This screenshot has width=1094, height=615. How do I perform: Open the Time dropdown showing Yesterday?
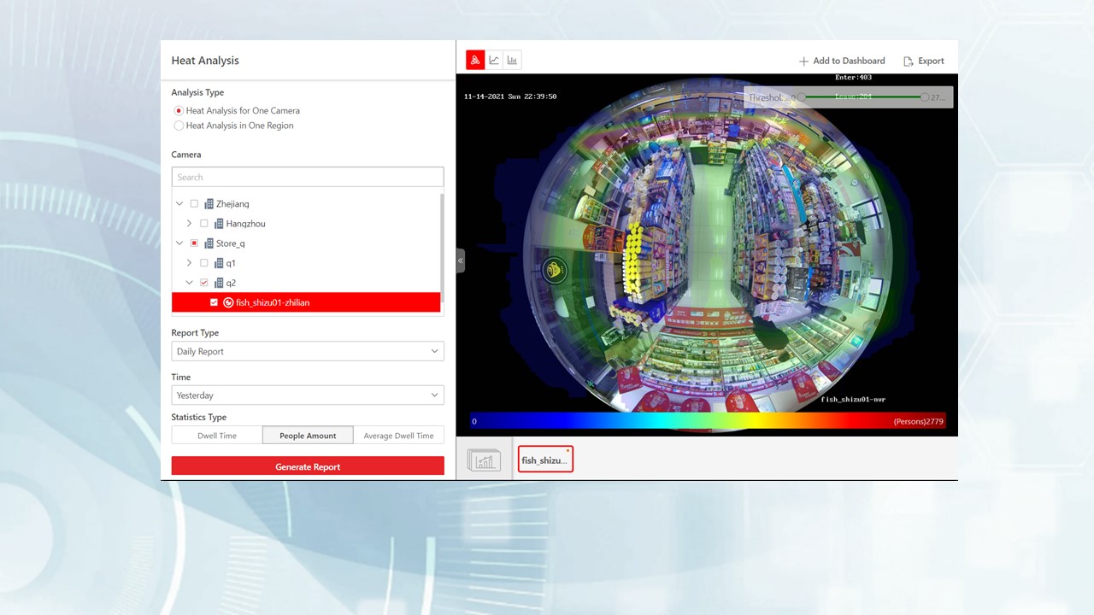(308, 395)
